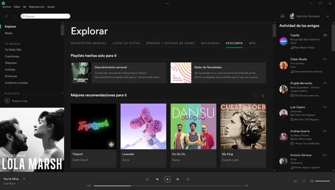The width and height of the screenshot is (335, 190).
Task: Go back with the left arrow
Action: coord(7,16)
